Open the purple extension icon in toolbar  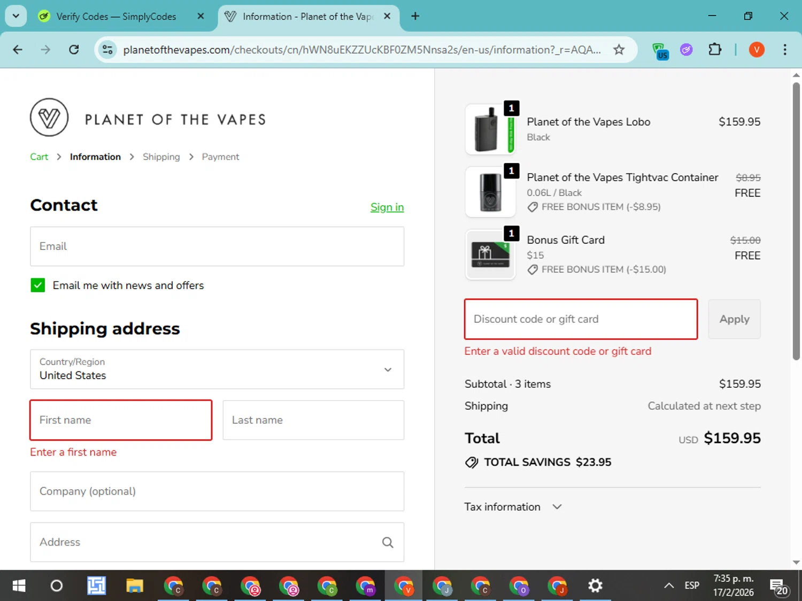687,50
